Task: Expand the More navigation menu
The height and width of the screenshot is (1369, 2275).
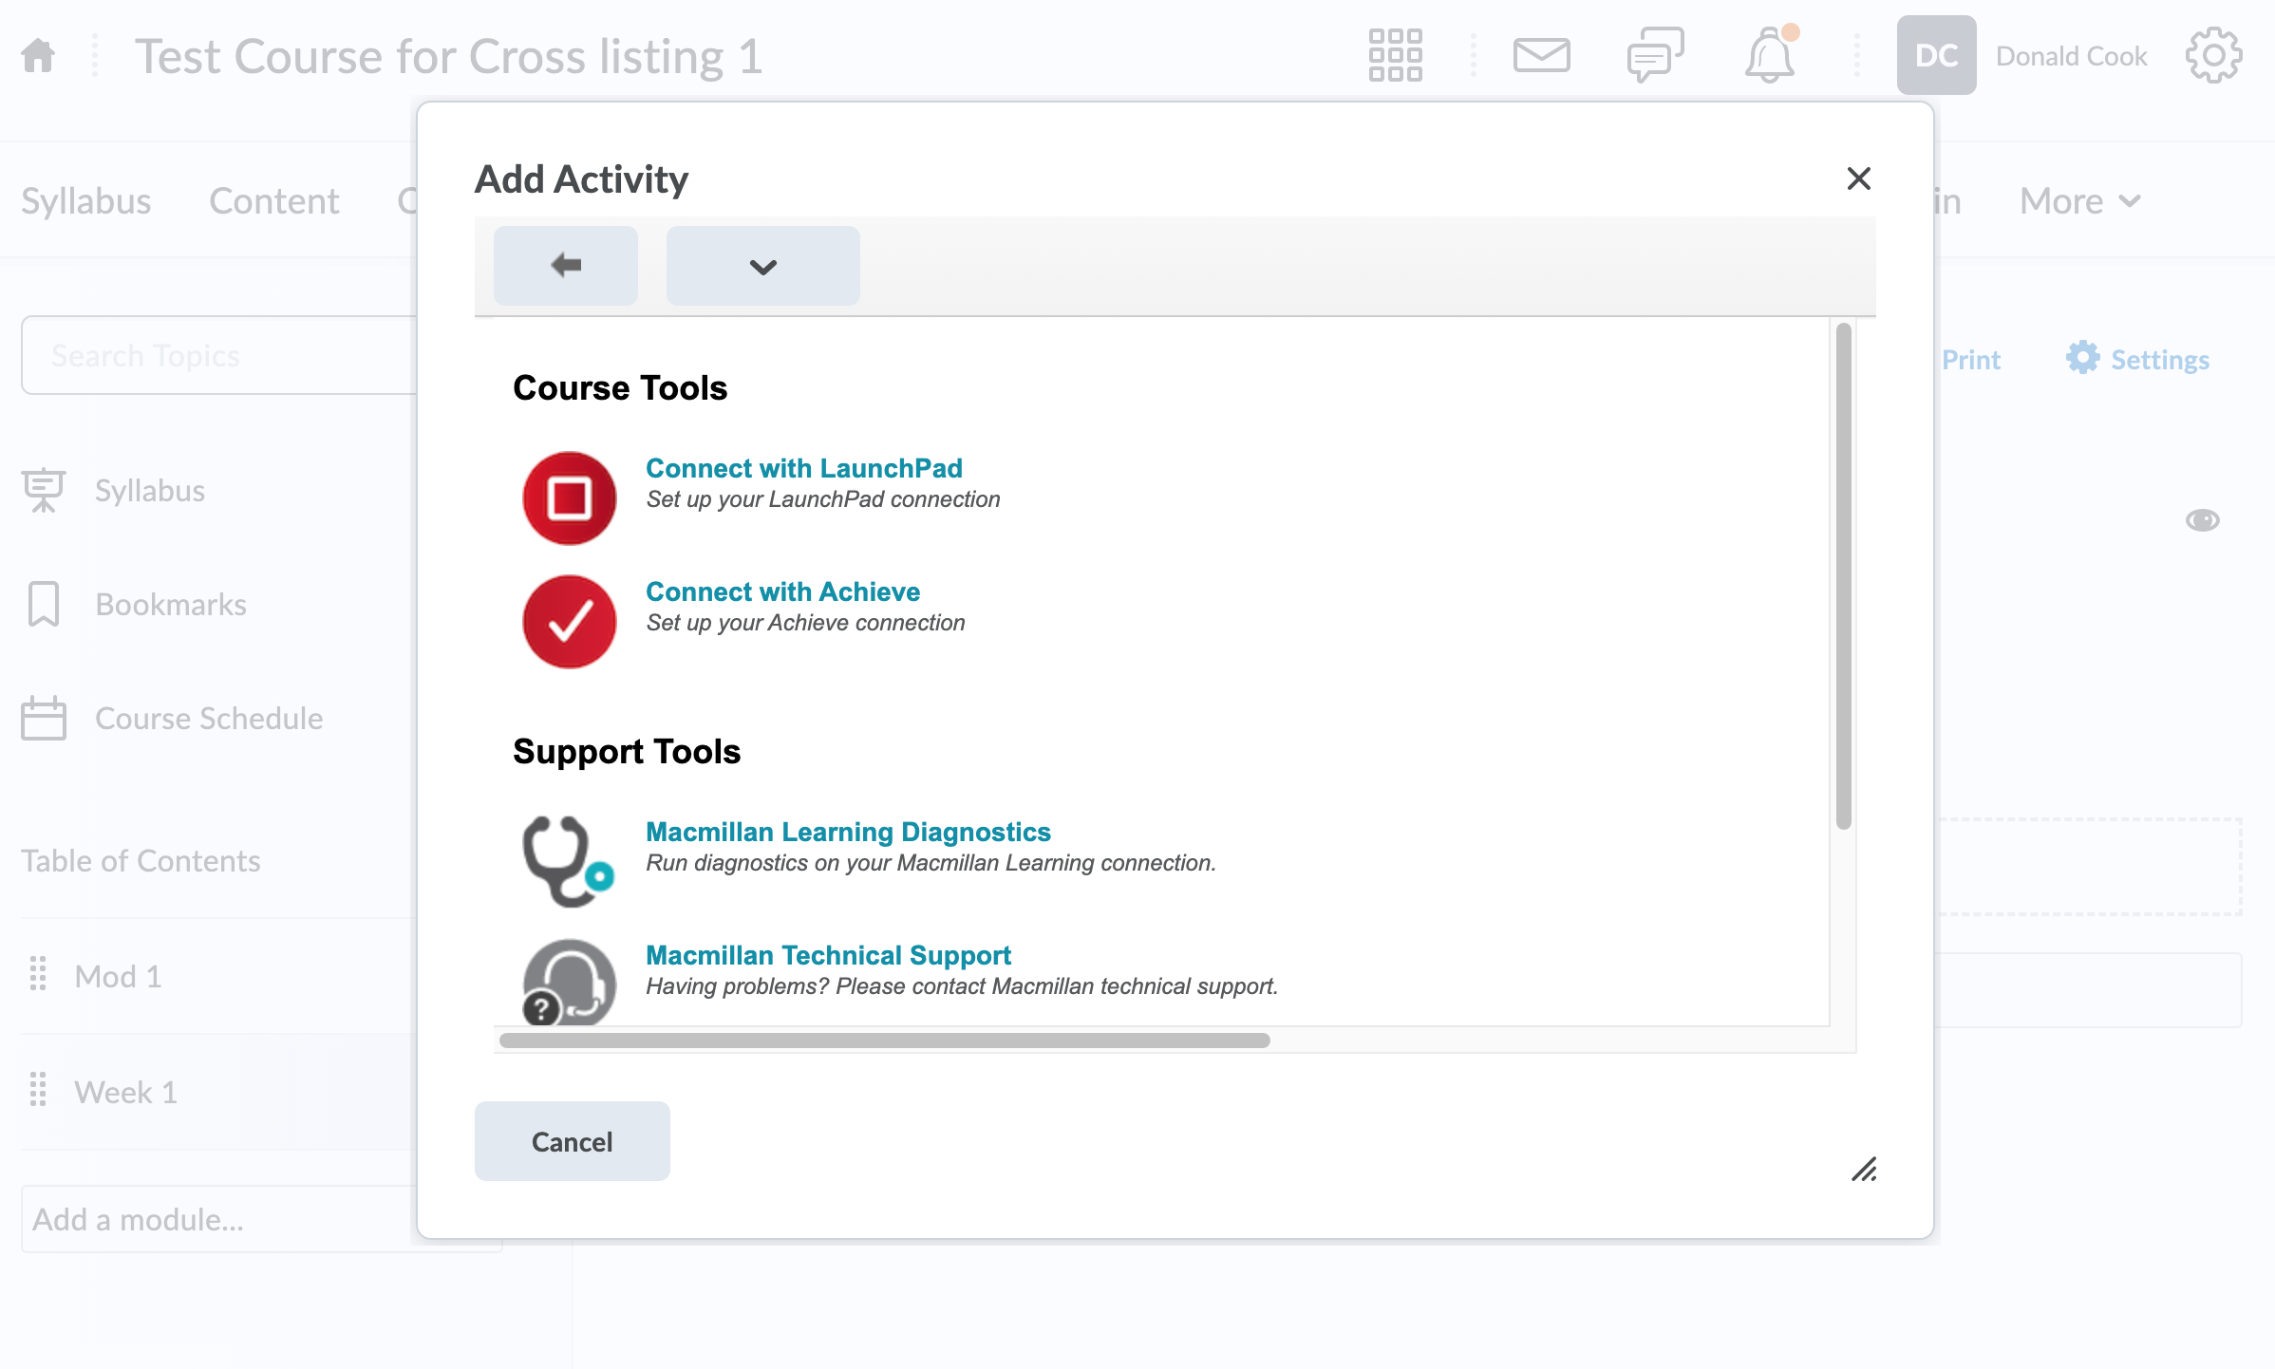Action: pos(2079,201)
